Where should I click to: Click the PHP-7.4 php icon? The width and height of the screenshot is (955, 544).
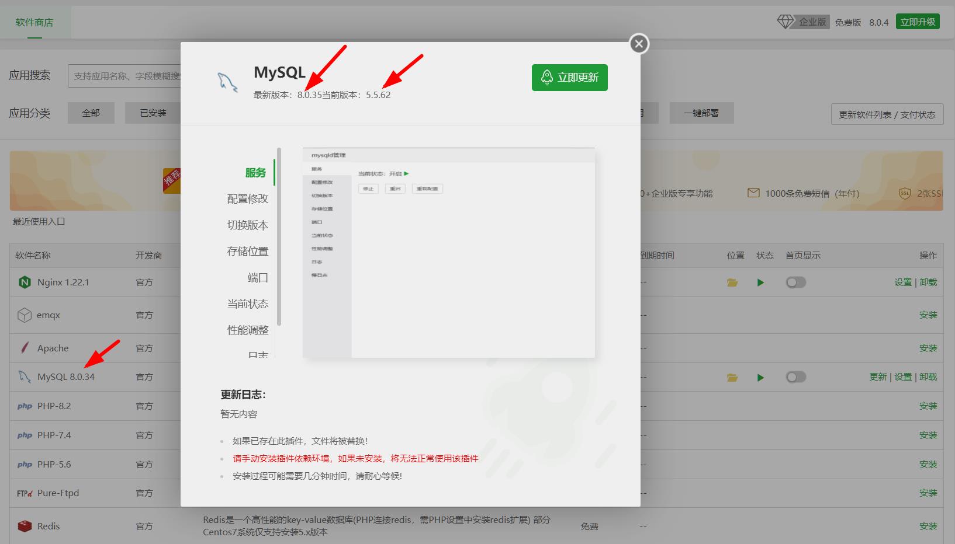click(25, 435)
